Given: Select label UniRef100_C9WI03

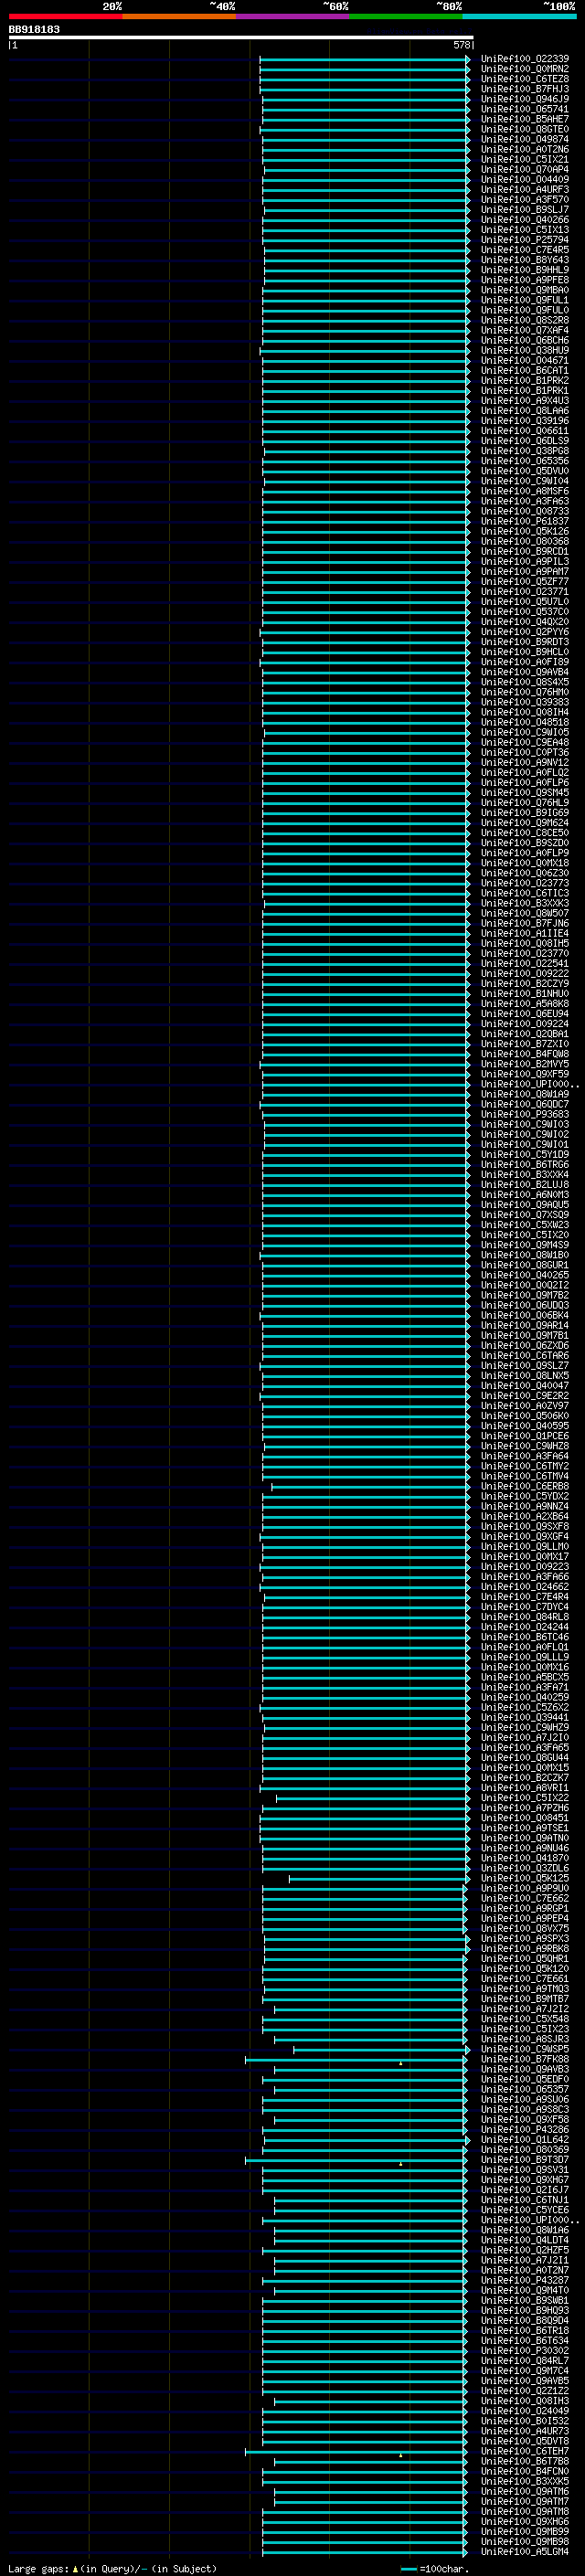Looking at the screenshot, I should click(x=524, y=1124).
